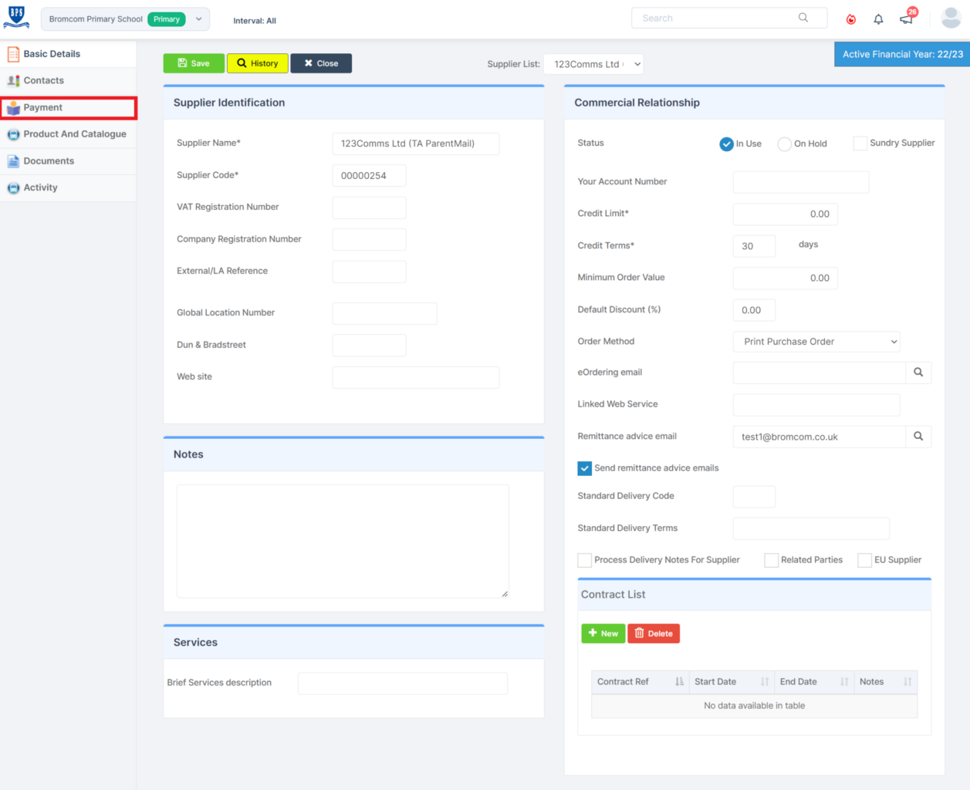Click Your Account Number field
The image size is (970, 790).
click(x=801, y=182)
